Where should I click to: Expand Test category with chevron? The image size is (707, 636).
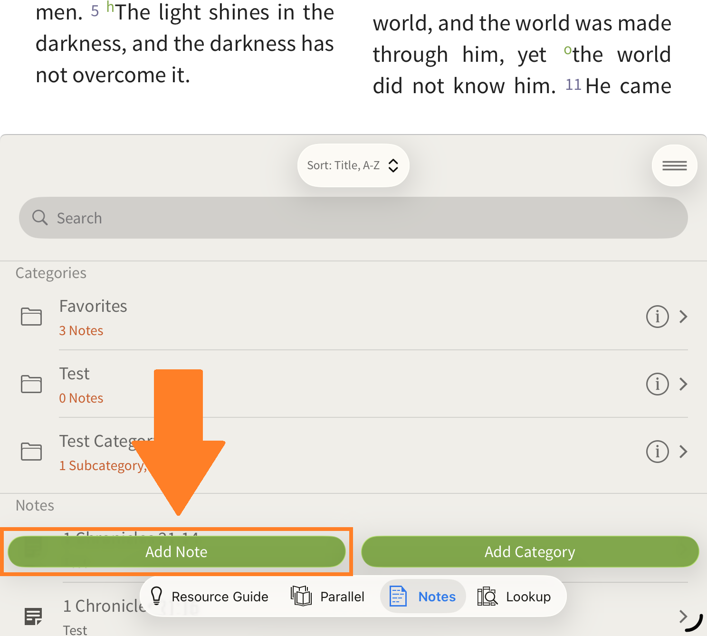(683, 384)
